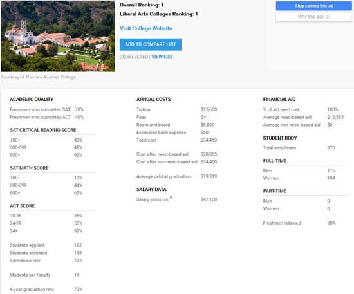Open the Visit College Website link
Screen dimensions: 354x294
click(146, 28)
